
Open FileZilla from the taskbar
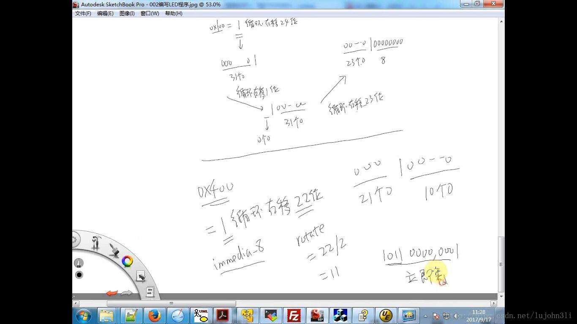[x=294, y=316]
